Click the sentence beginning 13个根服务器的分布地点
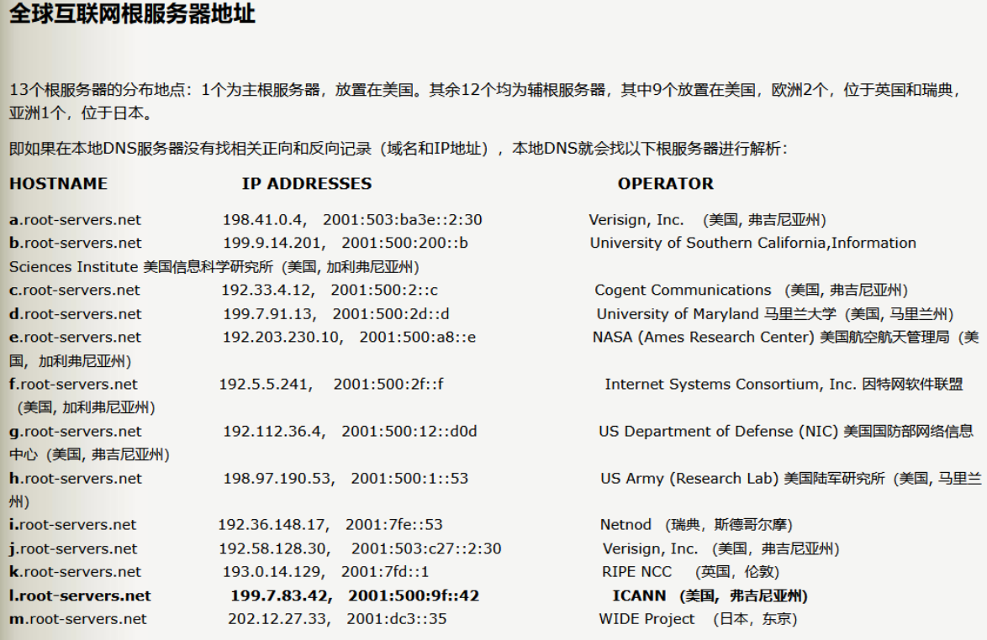 pyautogui.click(x=485, y=102)
